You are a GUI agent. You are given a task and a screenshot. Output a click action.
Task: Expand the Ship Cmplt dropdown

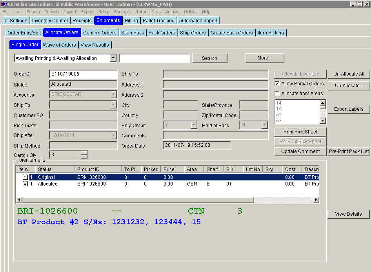point(194,125)
